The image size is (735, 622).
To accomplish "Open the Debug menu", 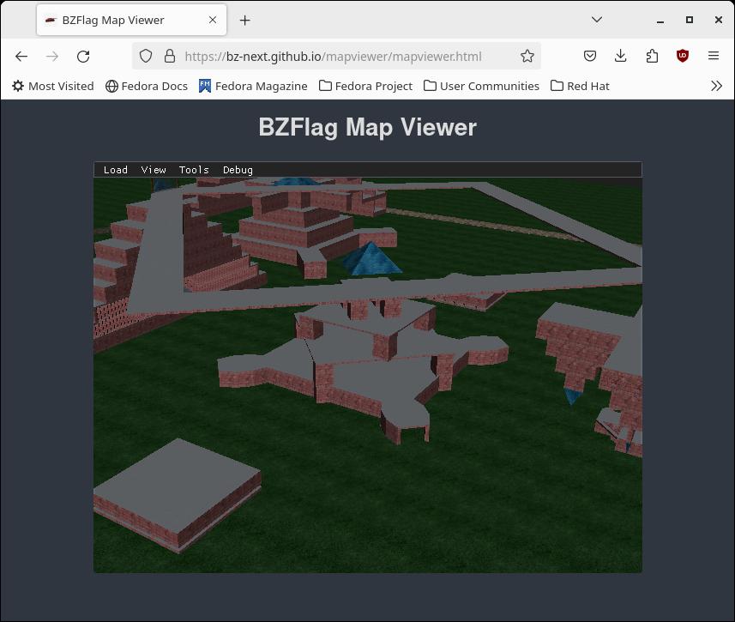I will pyautogui.click(x=238, y=170).
